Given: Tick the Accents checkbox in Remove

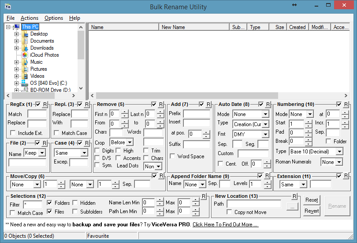Looking at the screenshot, I should (x=118, y=158).
